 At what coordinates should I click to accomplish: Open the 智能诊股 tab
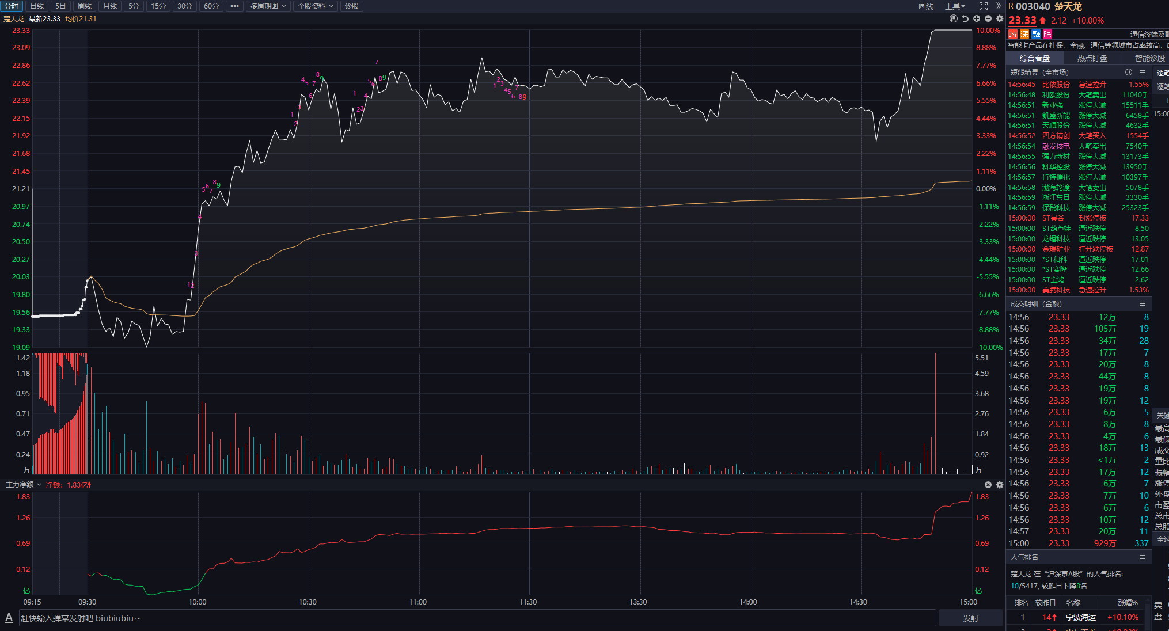click(x=1149, y=58)
